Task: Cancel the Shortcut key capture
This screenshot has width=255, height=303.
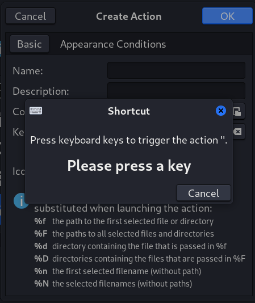Action: (x=203, y=193)
